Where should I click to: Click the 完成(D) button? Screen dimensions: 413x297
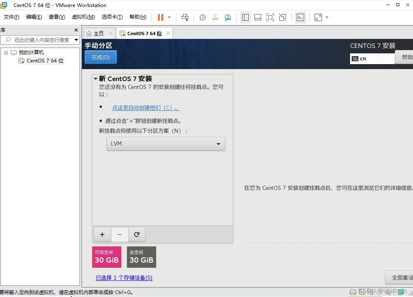101,57
